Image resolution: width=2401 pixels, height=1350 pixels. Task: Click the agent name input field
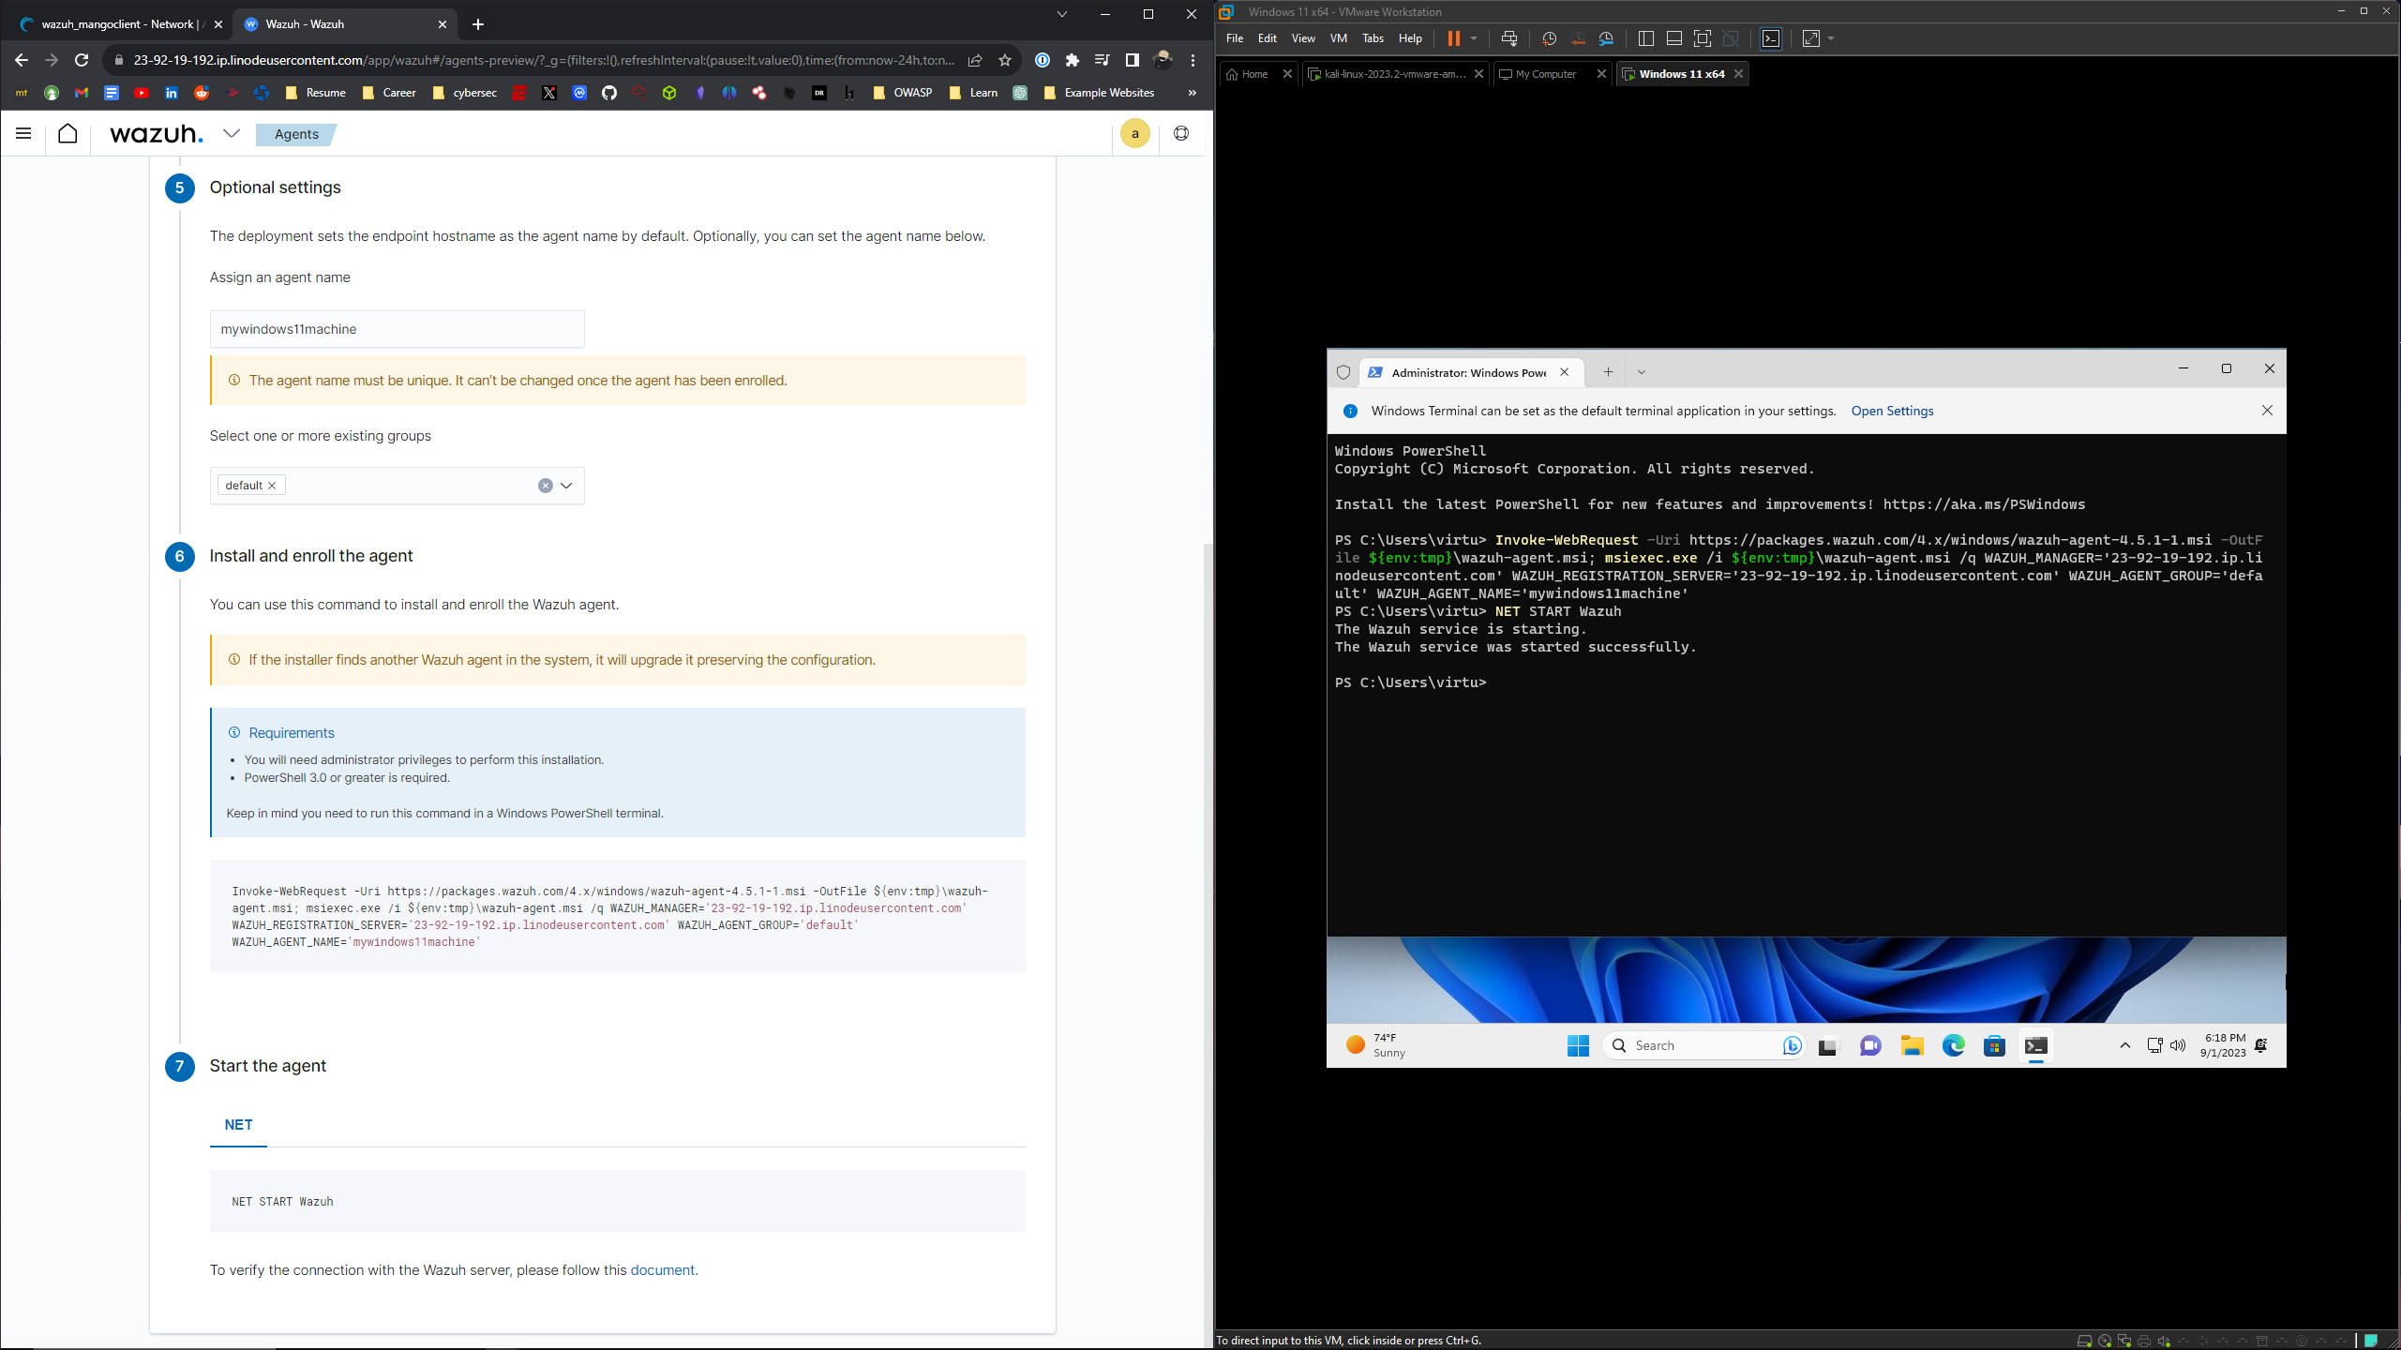397,329
